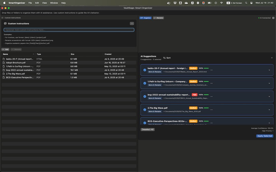
Task: Click the file icon for bcg-2022-annual-sustaina row
Action: (3, 70)
